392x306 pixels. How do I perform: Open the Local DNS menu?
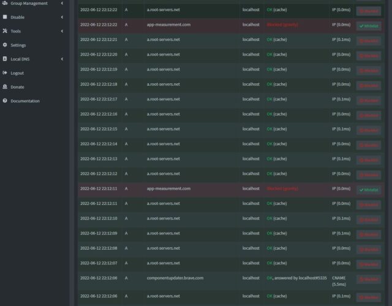[x=20, y=59]
